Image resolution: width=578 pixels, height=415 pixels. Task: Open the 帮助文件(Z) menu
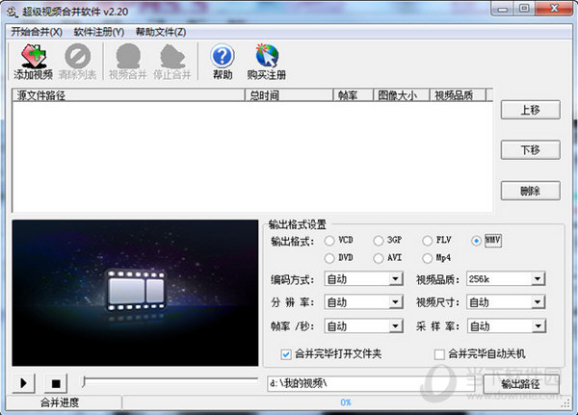161,32
